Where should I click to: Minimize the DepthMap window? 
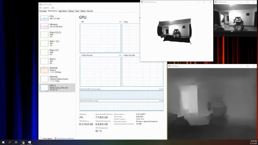click(x=241, y=66)
